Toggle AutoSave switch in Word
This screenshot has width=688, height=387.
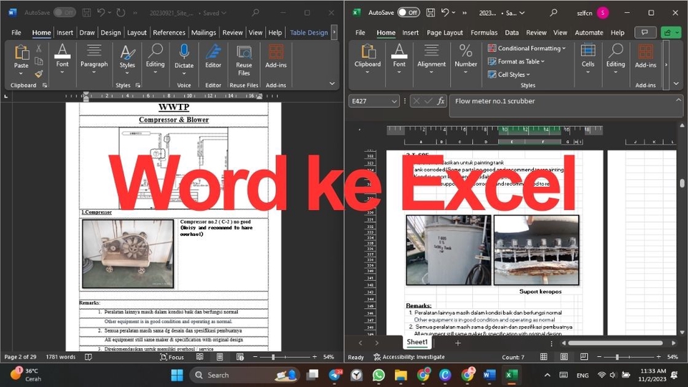(64, 13)
